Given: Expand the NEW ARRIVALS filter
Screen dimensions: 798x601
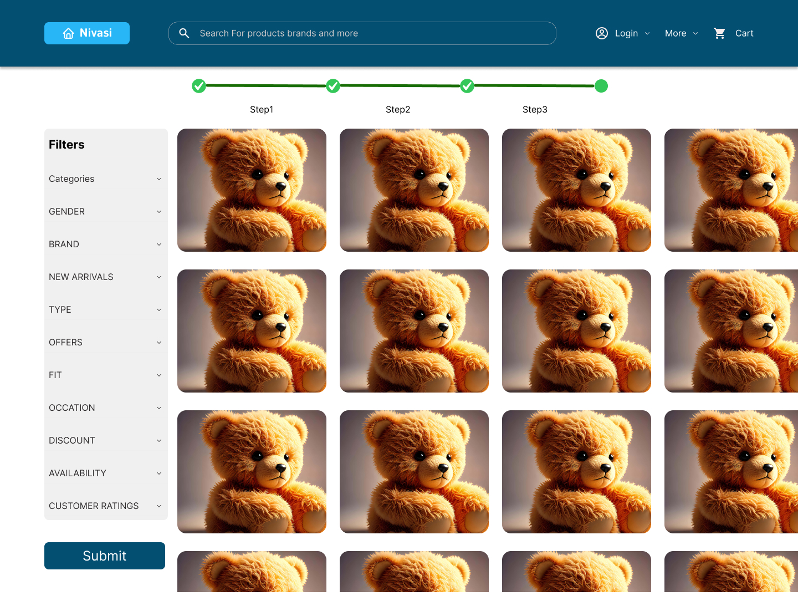Looking at the screenshot, I should coord(105,277).
